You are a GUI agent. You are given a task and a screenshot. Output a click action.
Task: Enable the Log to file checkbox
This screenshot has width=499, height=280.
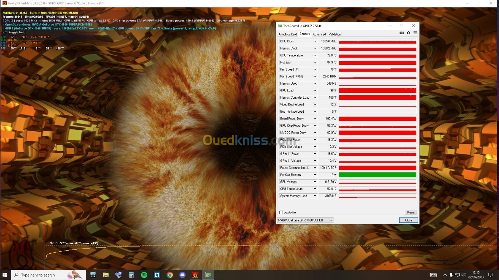click(x=281, y=212)
